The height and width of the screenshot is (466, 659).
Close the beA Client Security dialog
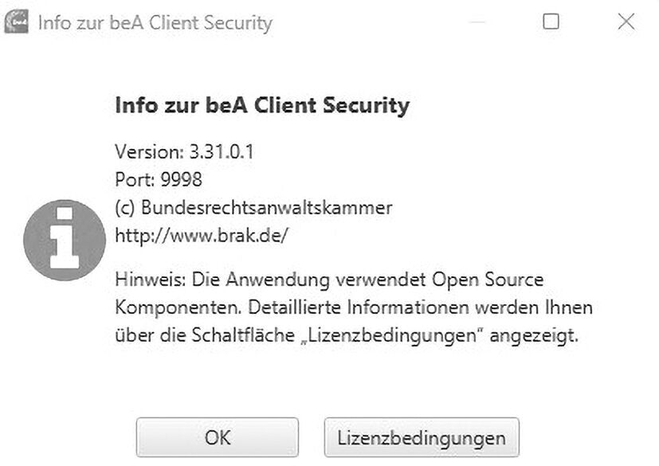click(626, 22)
